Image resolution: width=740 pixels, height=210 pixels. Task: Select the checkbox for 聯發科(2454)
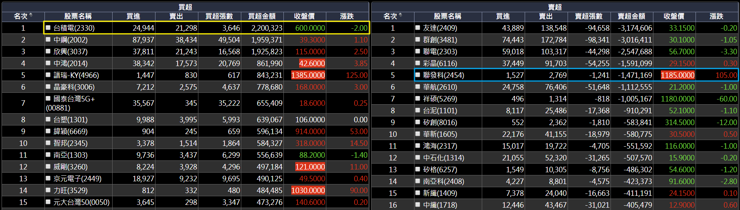[x=418, y=75]
